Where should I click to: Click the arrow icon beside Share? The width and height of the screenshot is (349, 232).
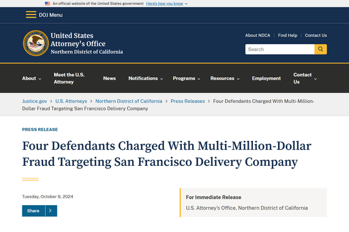(x=50, y=211)
